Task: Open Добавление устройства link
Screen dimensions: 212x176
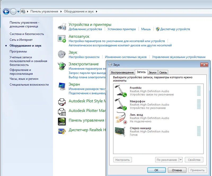Action: [85, 29]
